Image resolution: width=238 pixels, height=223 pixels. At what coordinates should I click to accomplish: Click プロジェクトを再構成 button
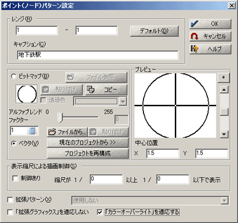(87, 153)
